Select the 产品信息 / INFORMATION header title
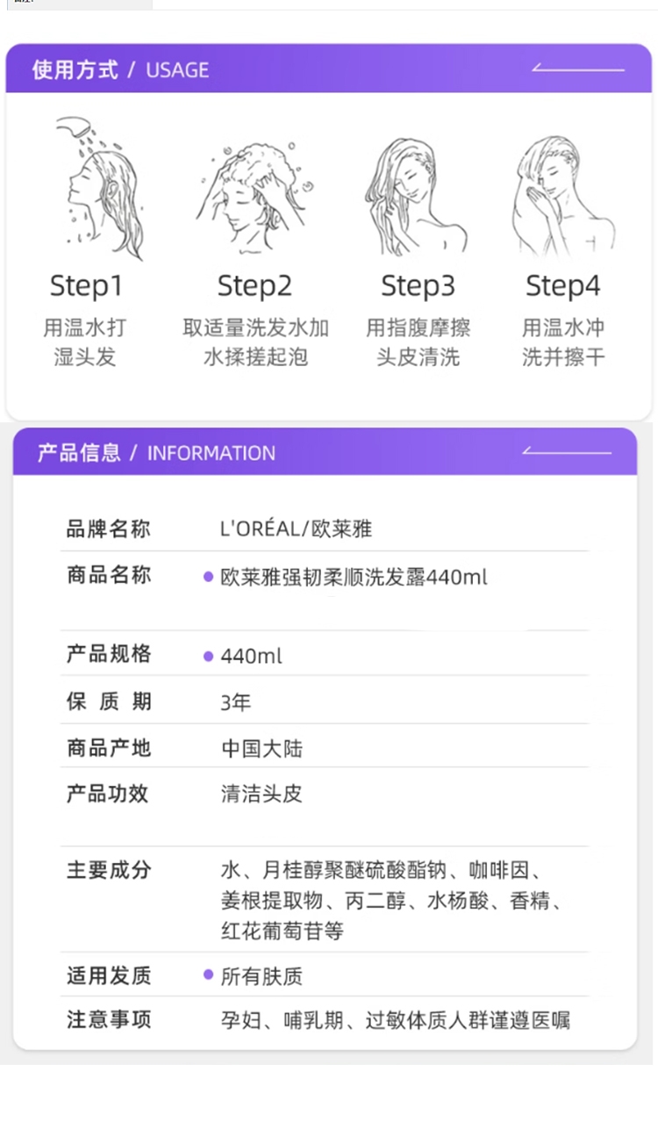 tap(156, 453)
